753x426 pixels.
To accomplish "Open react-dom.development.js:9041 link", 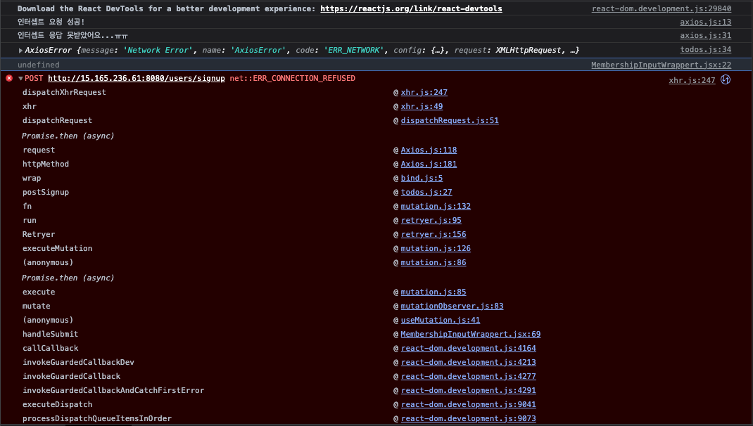I will [x=468, y=404].
